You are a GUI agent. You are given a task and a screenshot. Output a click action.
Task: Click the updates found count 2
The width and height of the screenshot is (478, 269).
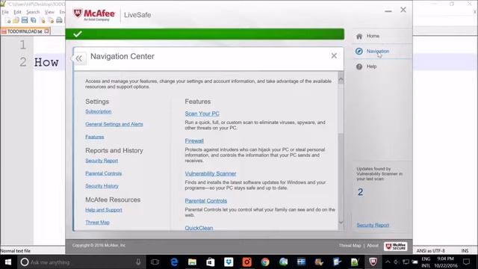(x=360, y=192)
